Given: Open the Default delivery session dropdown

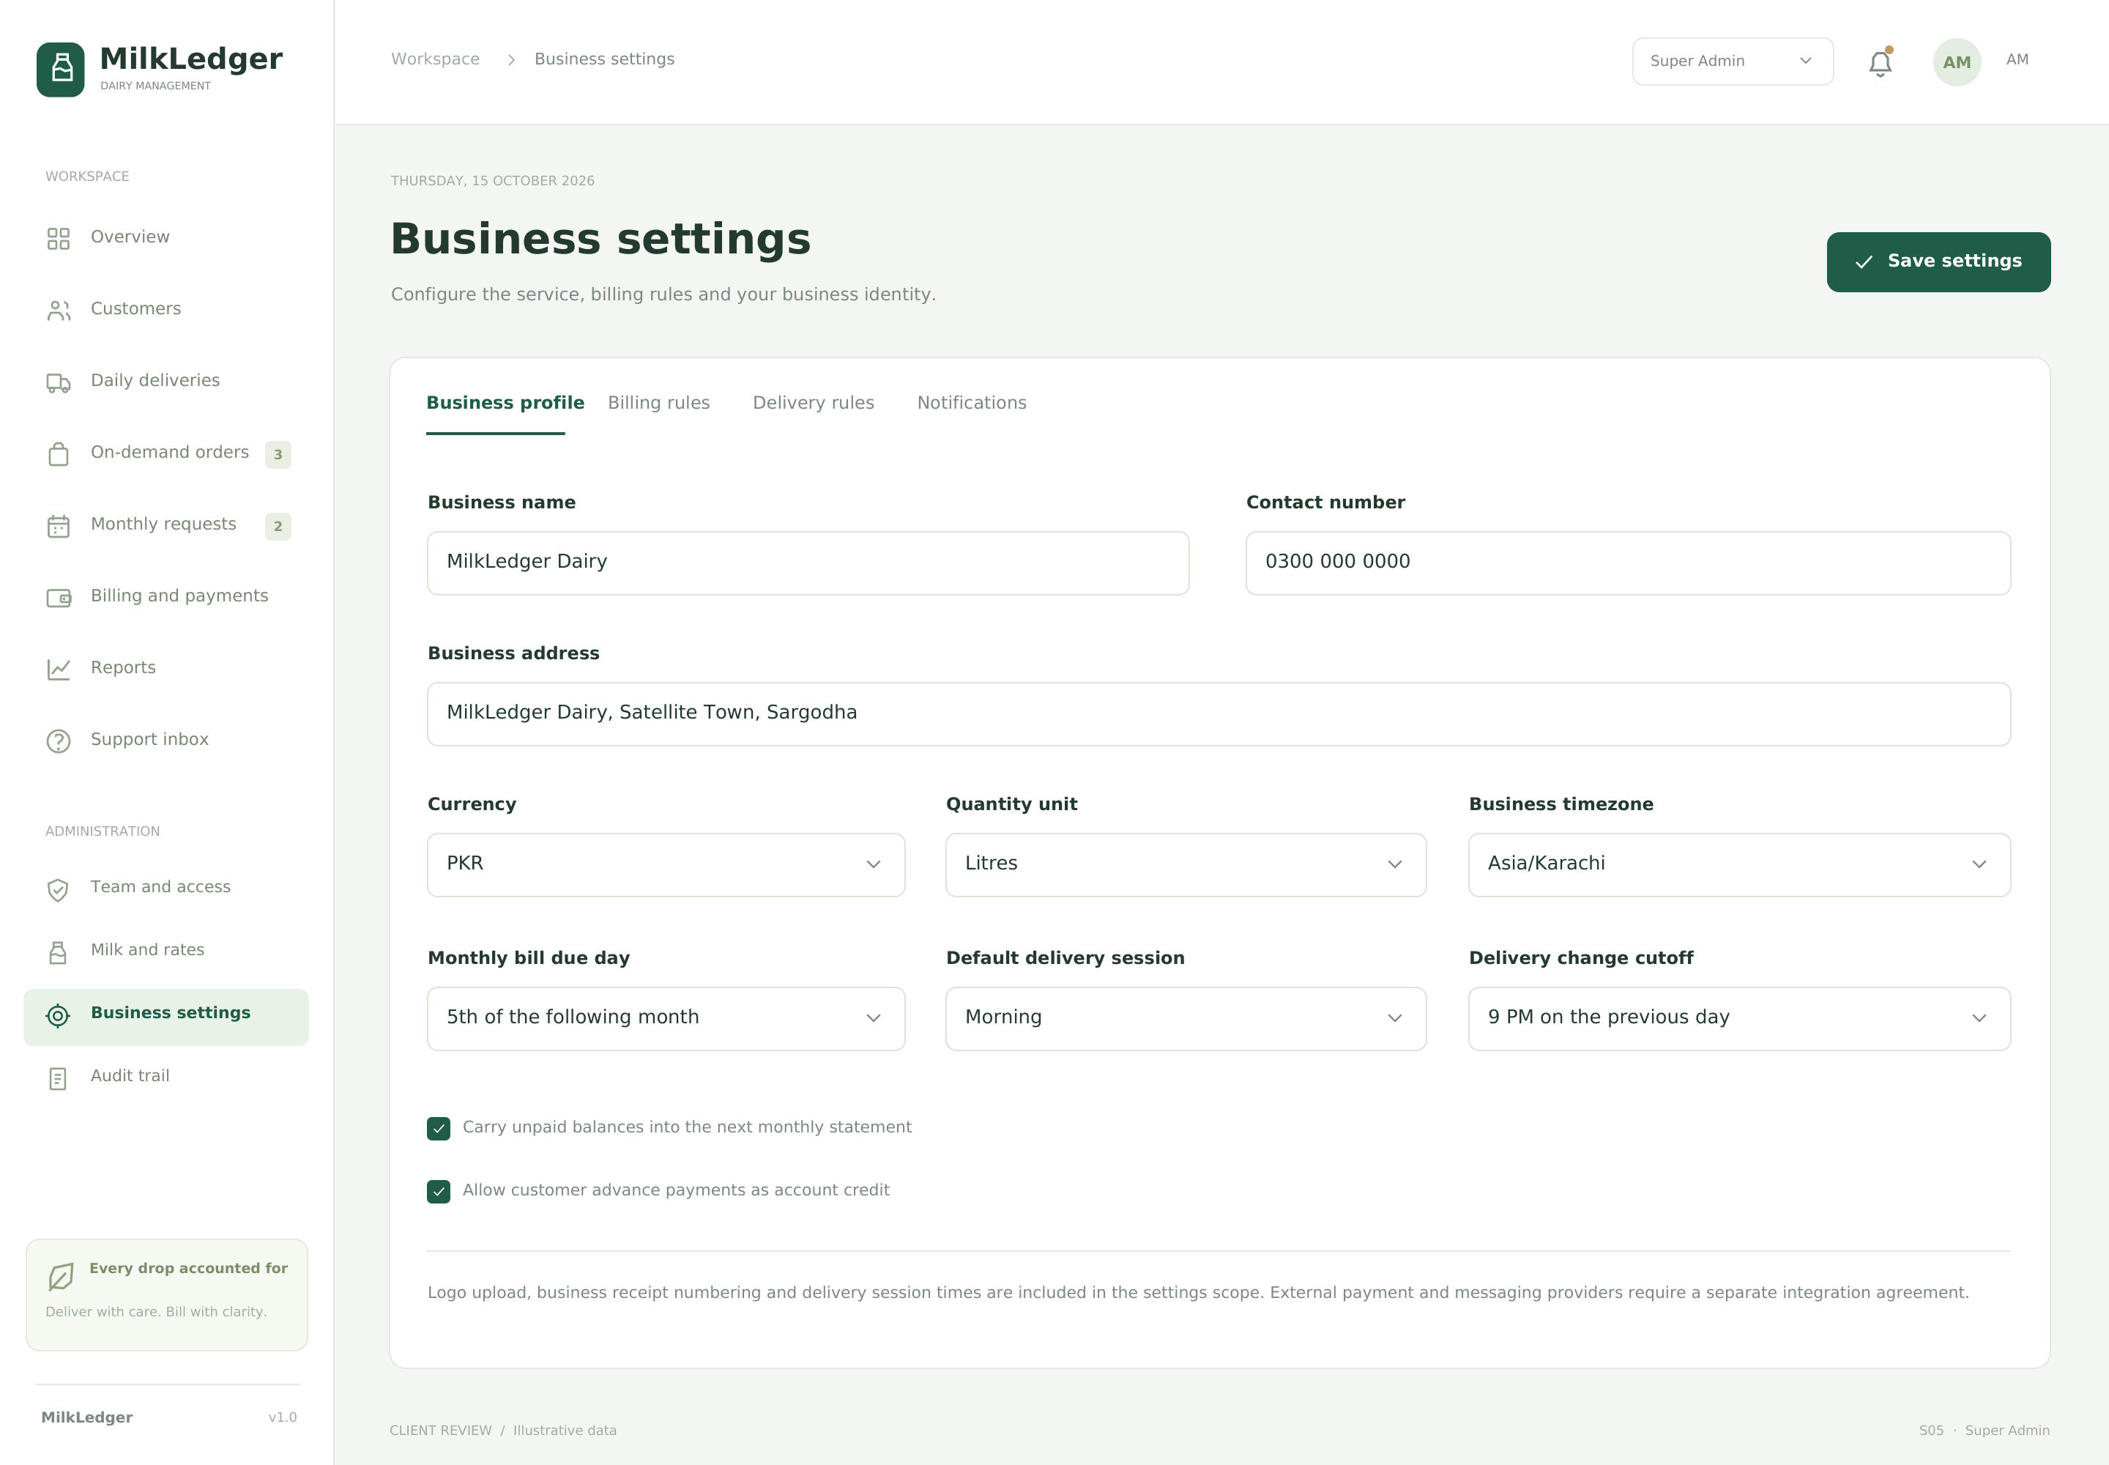Looking at the screenshot, I should [1186, 1019].
